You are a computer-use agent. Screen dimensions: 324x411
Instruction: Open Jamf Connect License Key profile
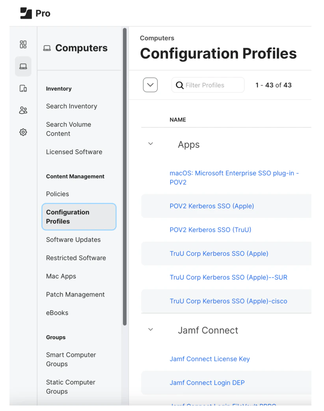point(210,359)
